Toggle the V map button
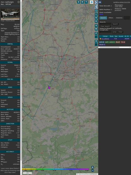This screenshot has height=175, width=131. (x=96, y=26)
